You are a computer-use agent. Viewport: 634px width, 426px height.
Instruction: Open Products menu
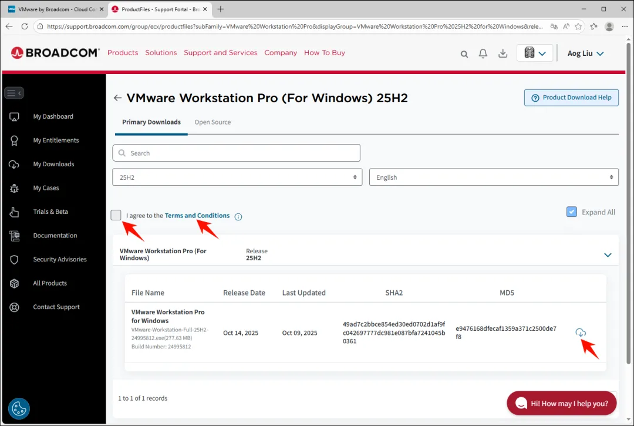tap(123, 53)
